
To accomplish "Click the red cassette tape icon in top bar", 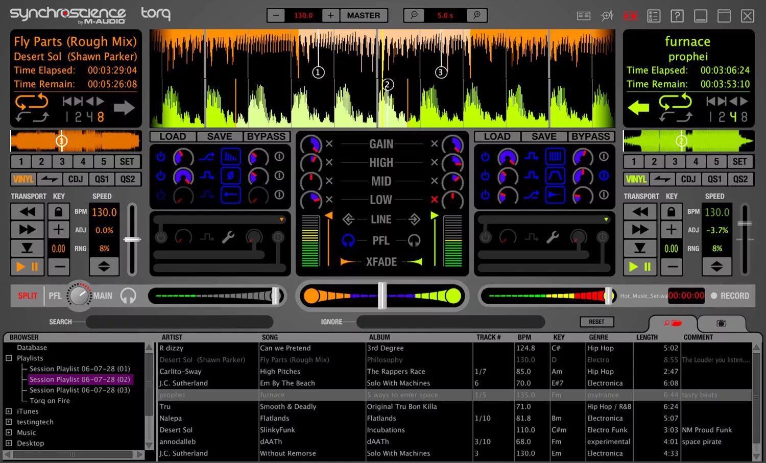I will (631, 16).
